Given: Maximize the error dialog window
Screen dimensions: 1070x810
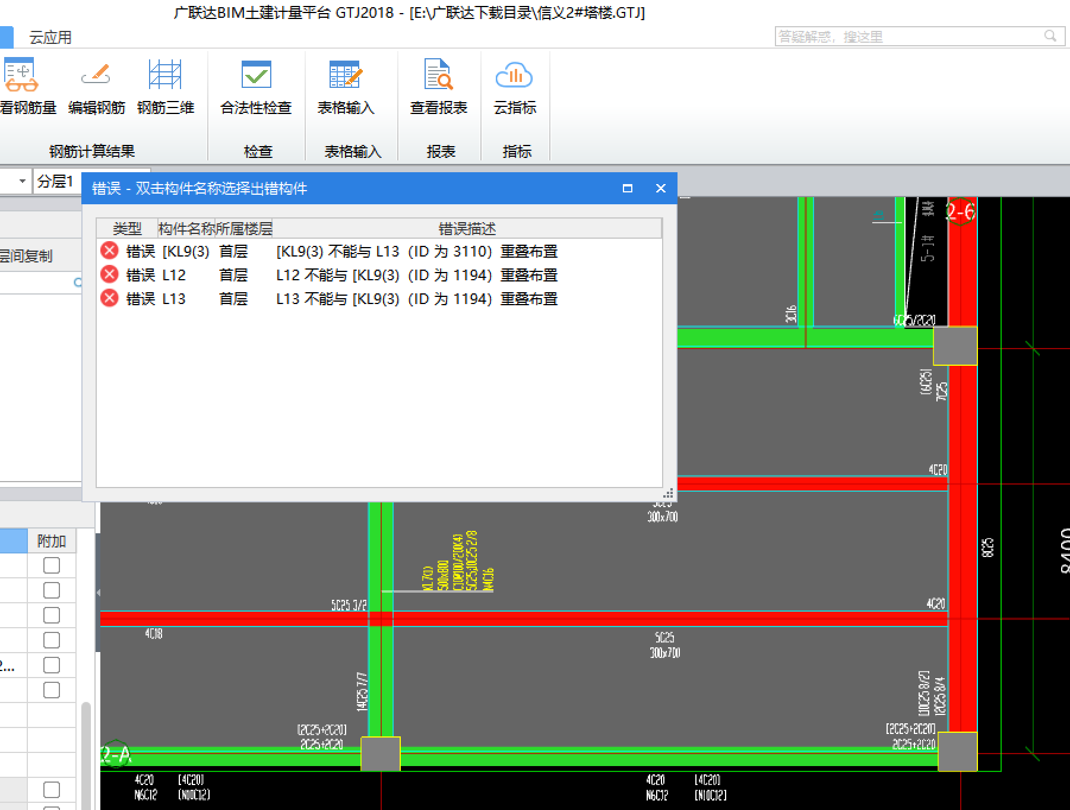Looking at the screenshot, I should pyautogui.click(x=628, y=188).
